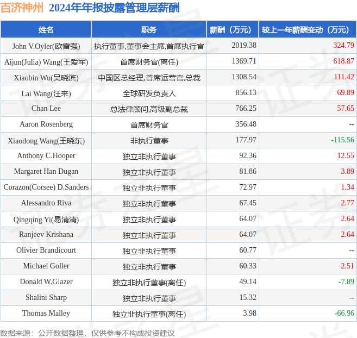
Task: Click the change value 57.65
Action: click(346, 108)
